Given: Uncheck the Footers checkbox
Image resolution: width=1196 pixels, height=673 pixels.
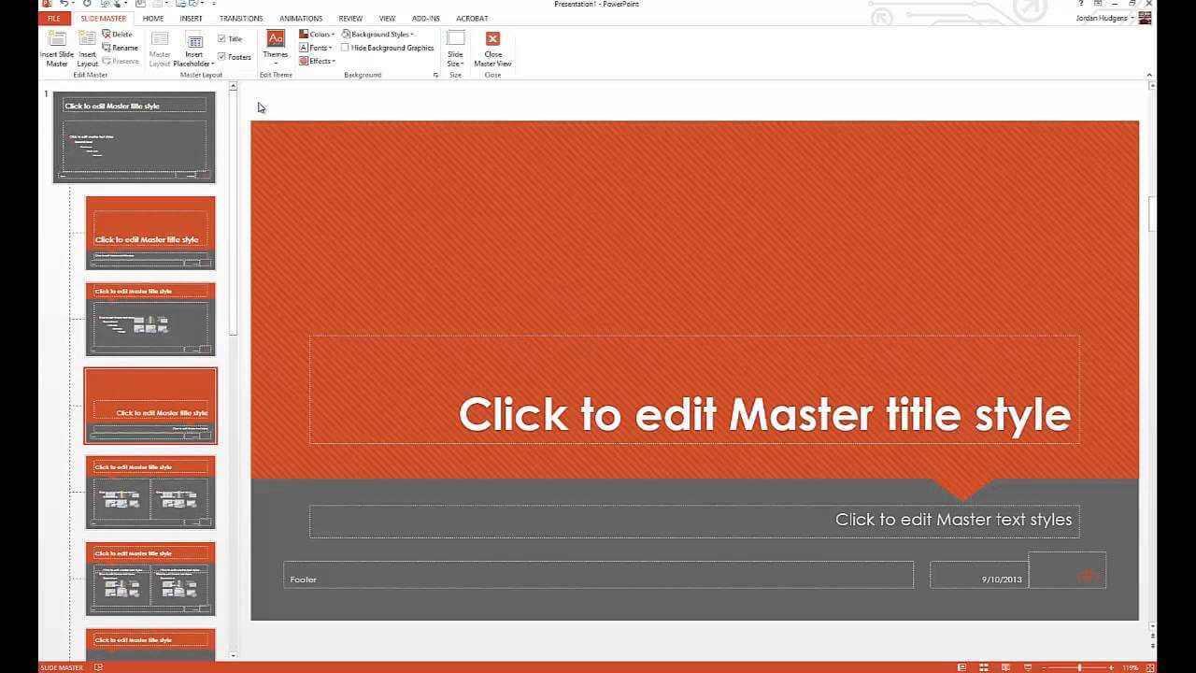Looking at the screenshot, I should point(222,57).
